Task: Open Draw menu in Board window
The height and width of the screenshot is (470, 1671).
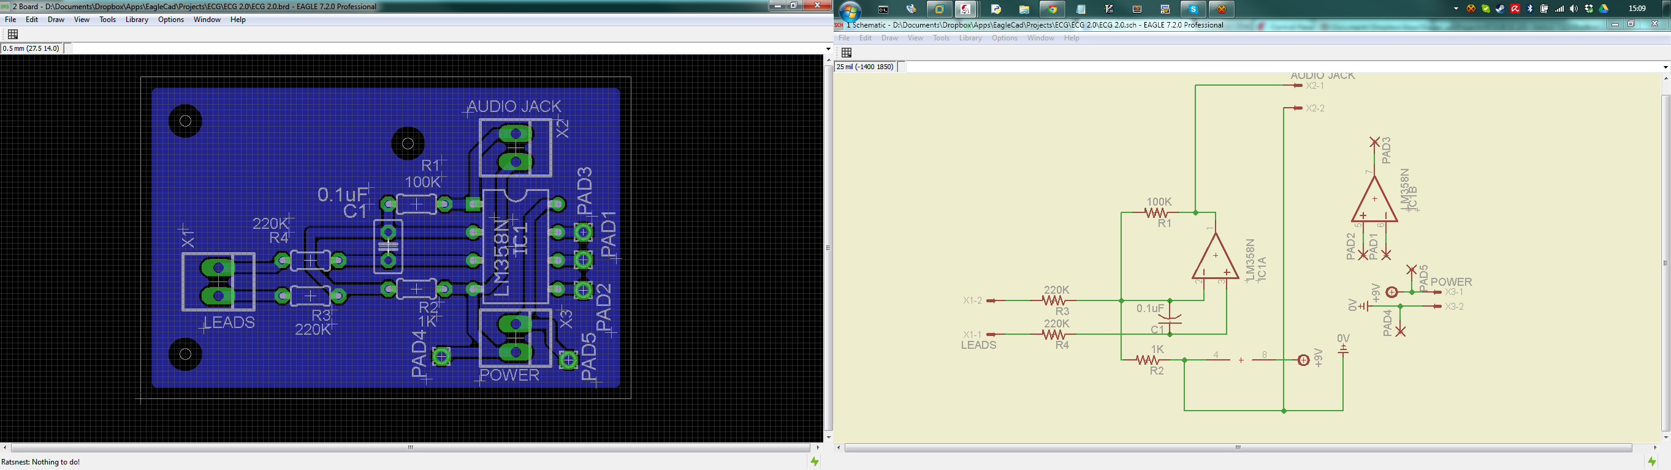Action: [56, 20]
